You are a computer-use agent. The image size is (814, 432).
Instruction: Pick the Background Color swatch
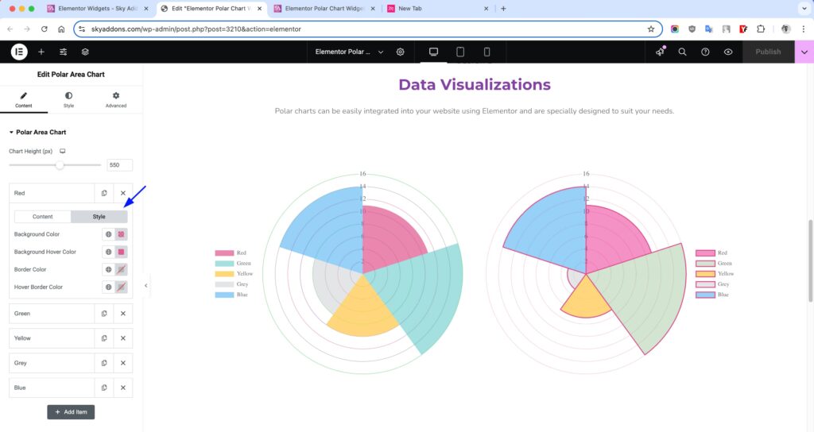[121, 234]
